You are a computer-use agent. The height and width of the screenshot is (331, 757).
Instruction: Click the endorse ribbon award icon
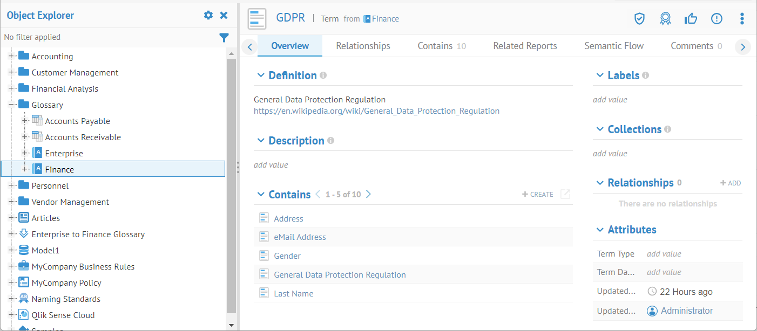[665, 19]
